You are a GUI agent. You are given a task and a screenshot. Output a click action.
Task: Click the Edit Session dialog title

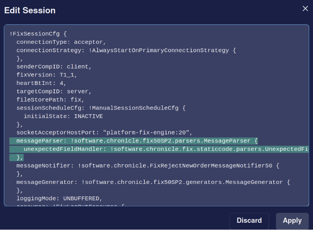pyautogui.click(x=30, y=10)
